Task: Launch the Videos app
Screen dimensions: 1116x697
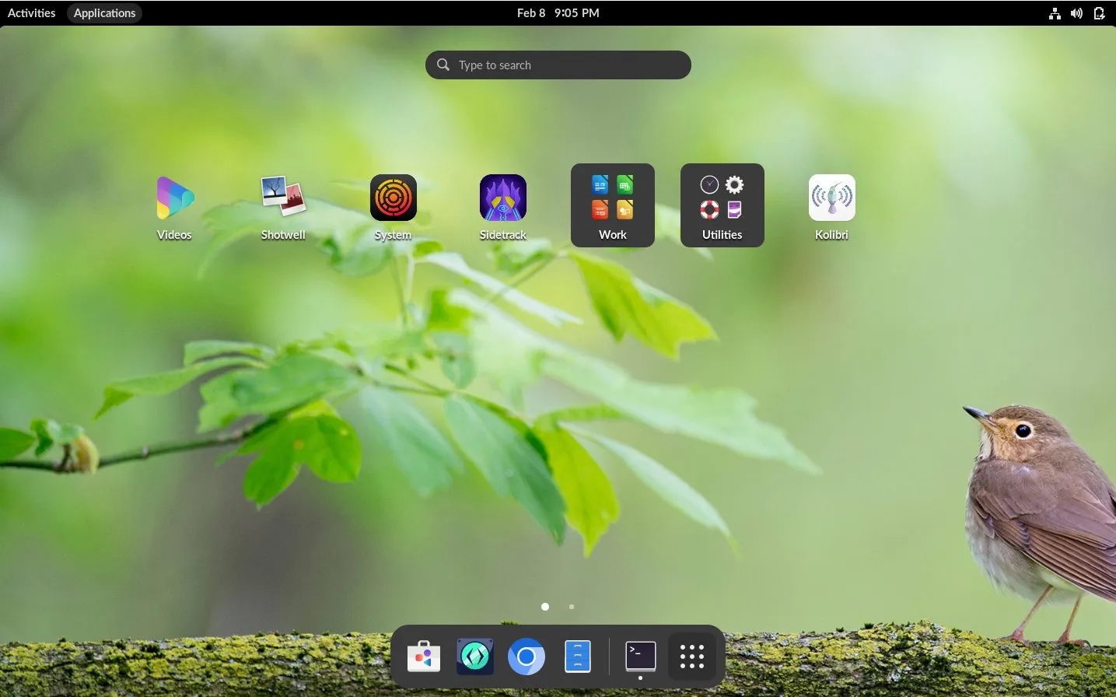Action: pos(173,198)
